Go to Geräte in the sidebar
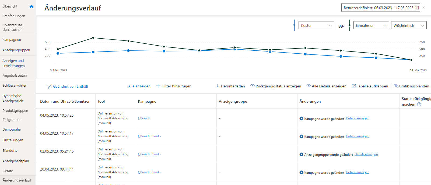This screenshot has width=431, height=185. click(8, 171)
